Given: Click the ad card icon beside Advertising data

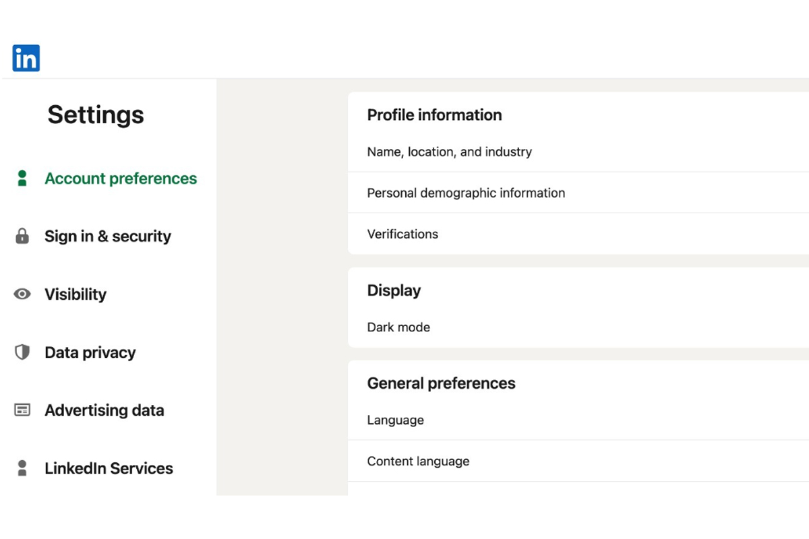Looking at the screenshot, I should pos(22,410).
